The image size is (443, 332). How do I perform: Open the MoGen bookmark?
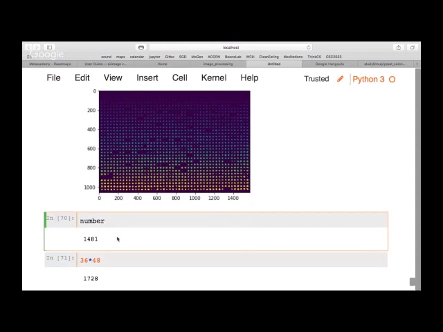tap(197, 57)
